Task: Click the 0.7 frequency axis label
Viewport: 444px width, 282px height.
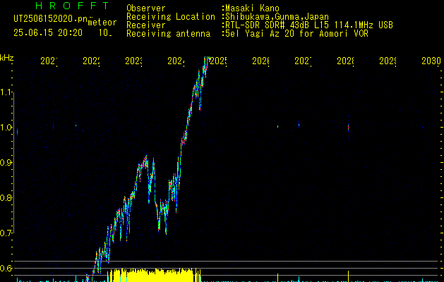Action: coord(6,233)
